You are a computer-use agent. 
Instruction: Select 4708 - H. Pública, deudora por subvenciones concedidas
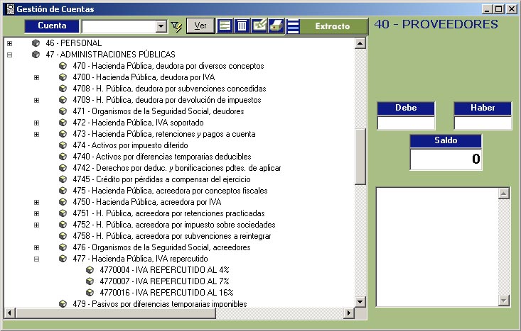(x=169, y=89)
